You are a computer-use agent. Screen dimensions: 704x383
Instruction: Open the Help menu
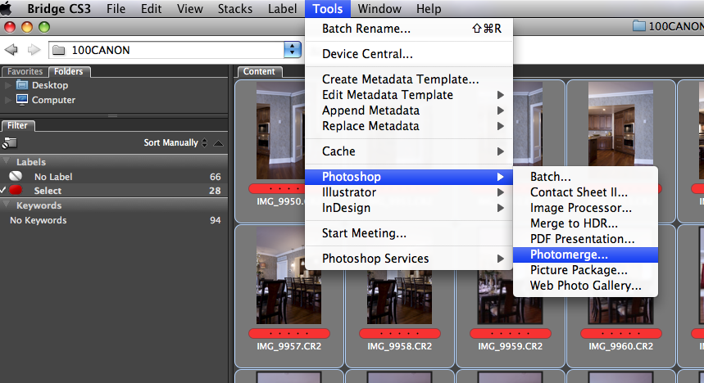(429, 8)
